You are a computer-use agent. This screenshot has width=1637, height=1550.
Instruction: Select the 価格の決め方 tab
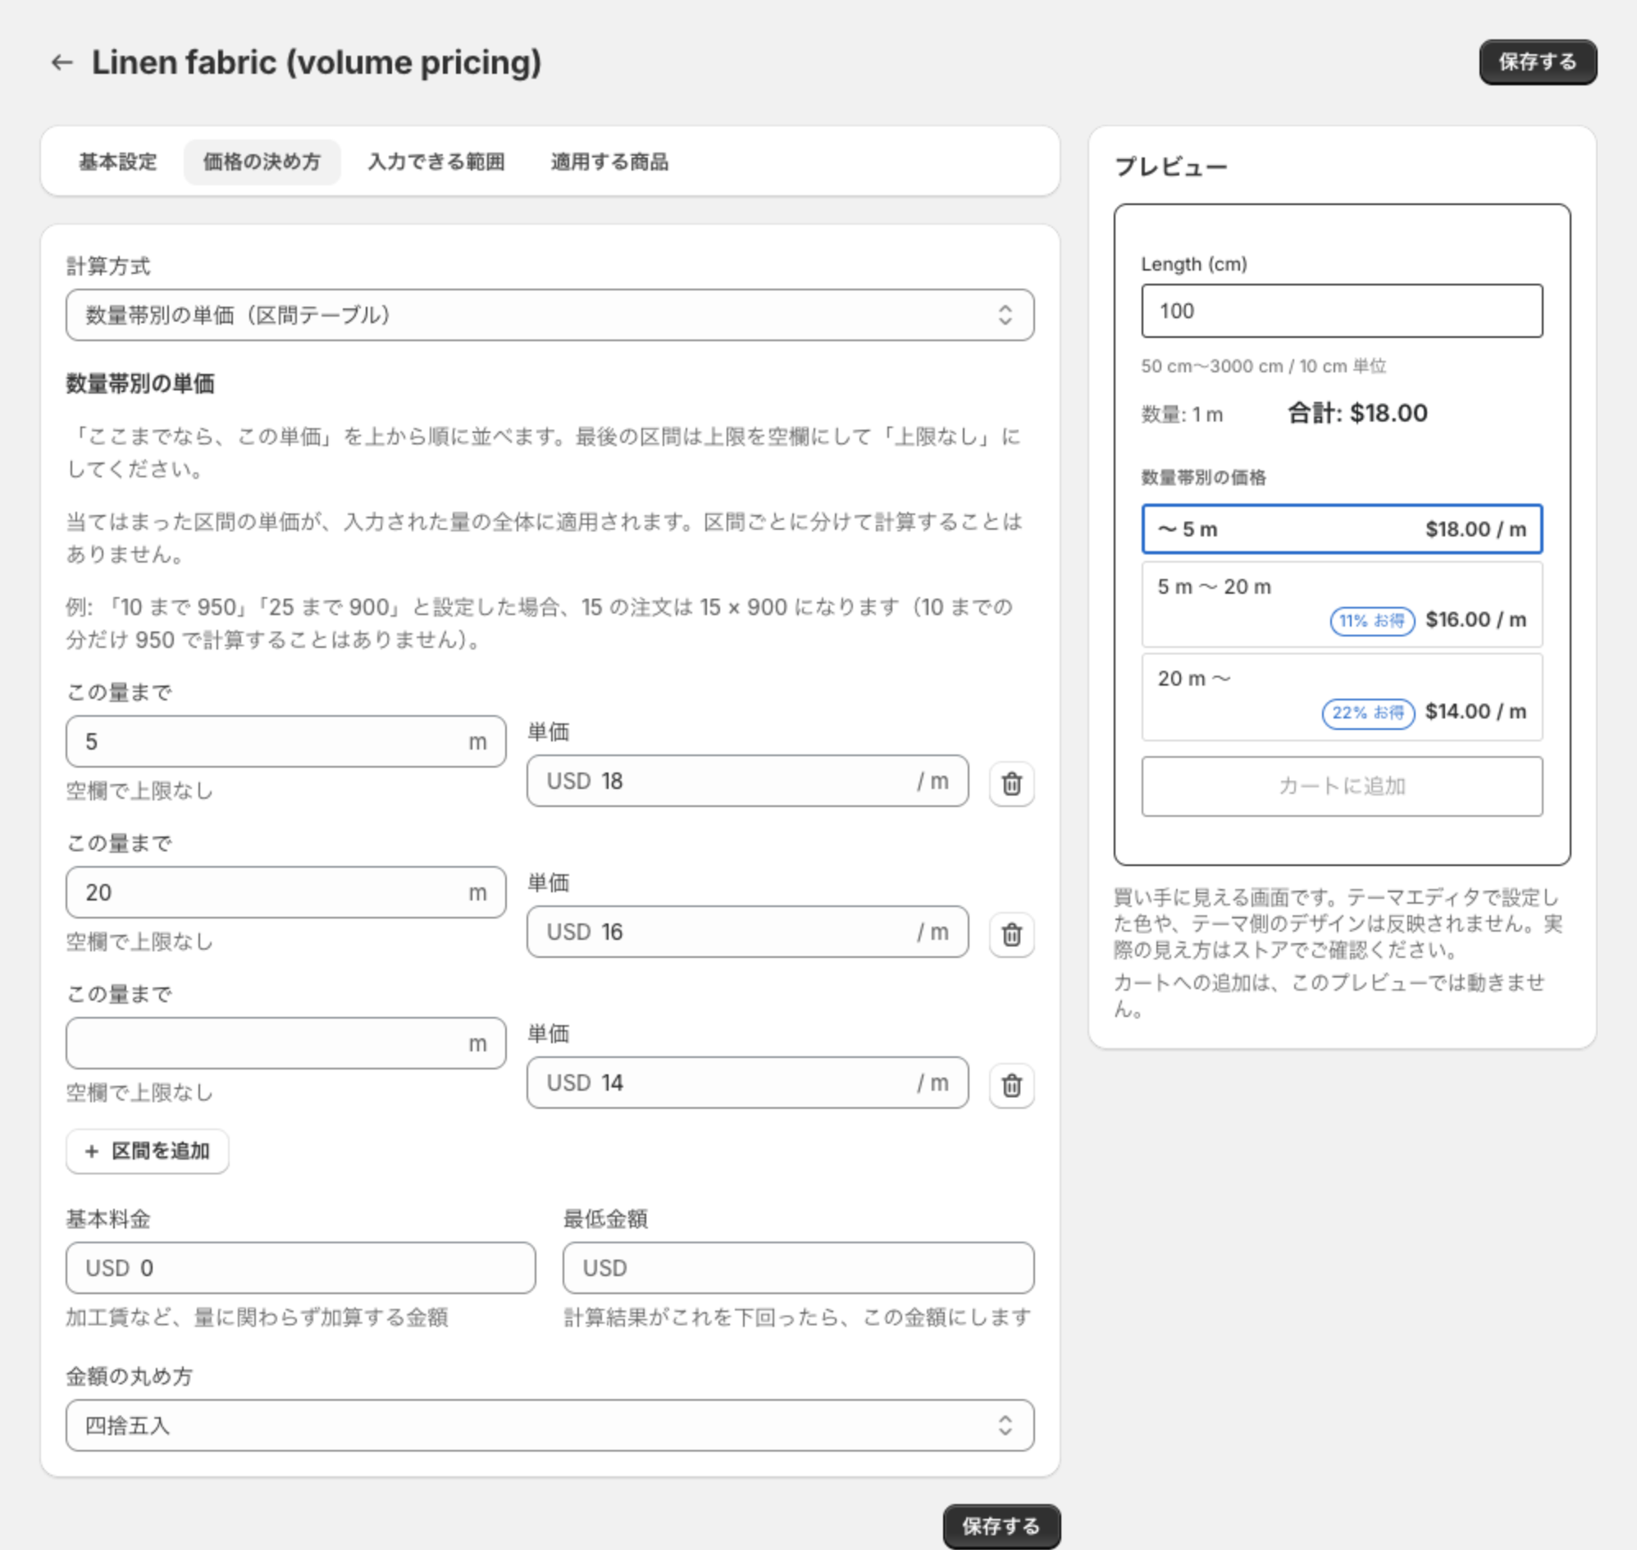point(262,162)
